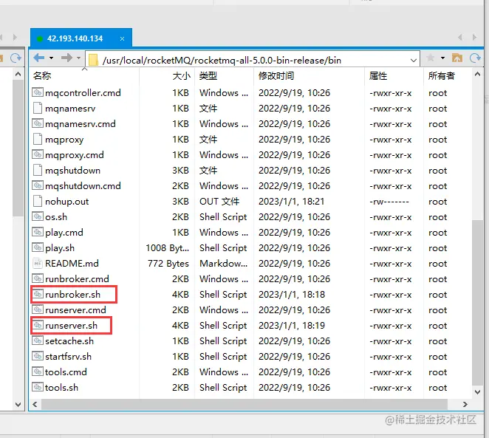Click the -rw------- attribute cell
This screenshot has width=489, height=438.
coord(389,202)
